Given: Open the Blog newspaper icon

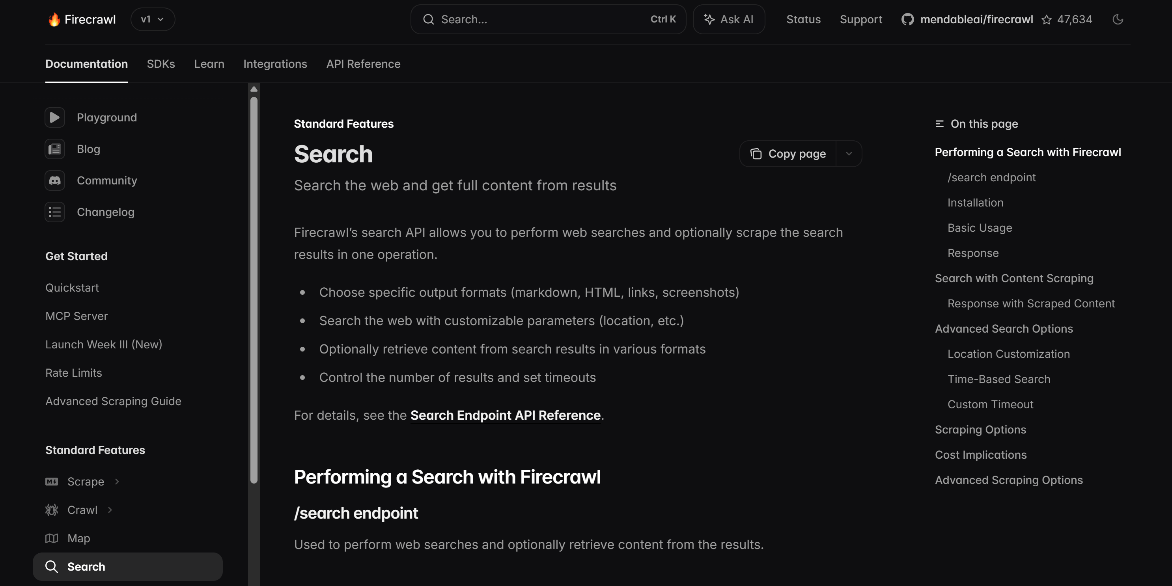Looking at the screenshot, I should click(54, 149).
